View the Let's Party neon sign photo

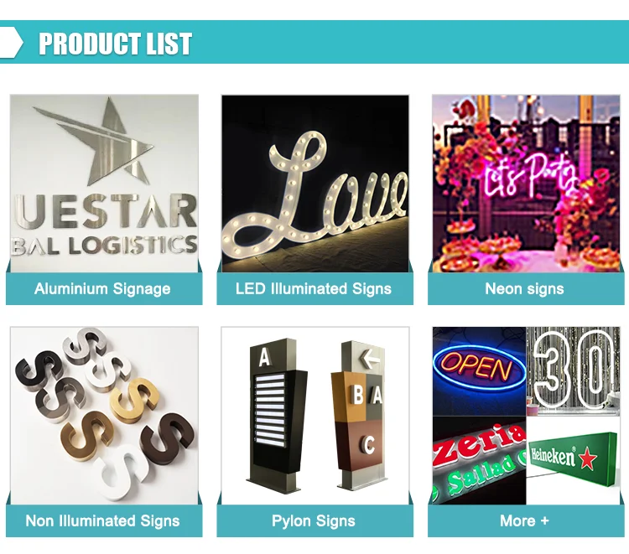click(x=527, y=184)
